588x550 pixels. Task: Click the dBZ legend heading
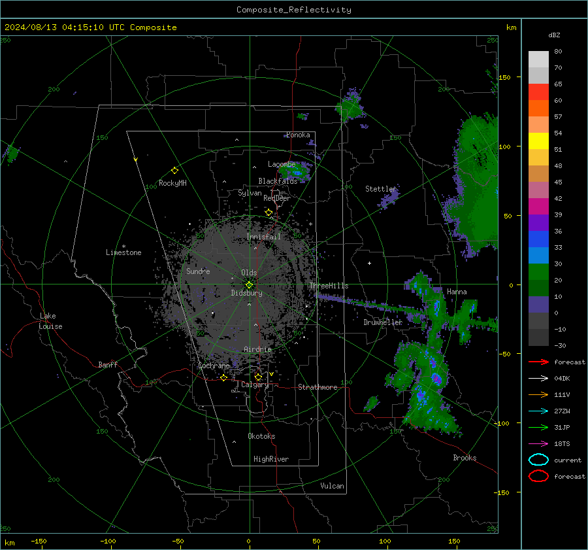(554, 35)
